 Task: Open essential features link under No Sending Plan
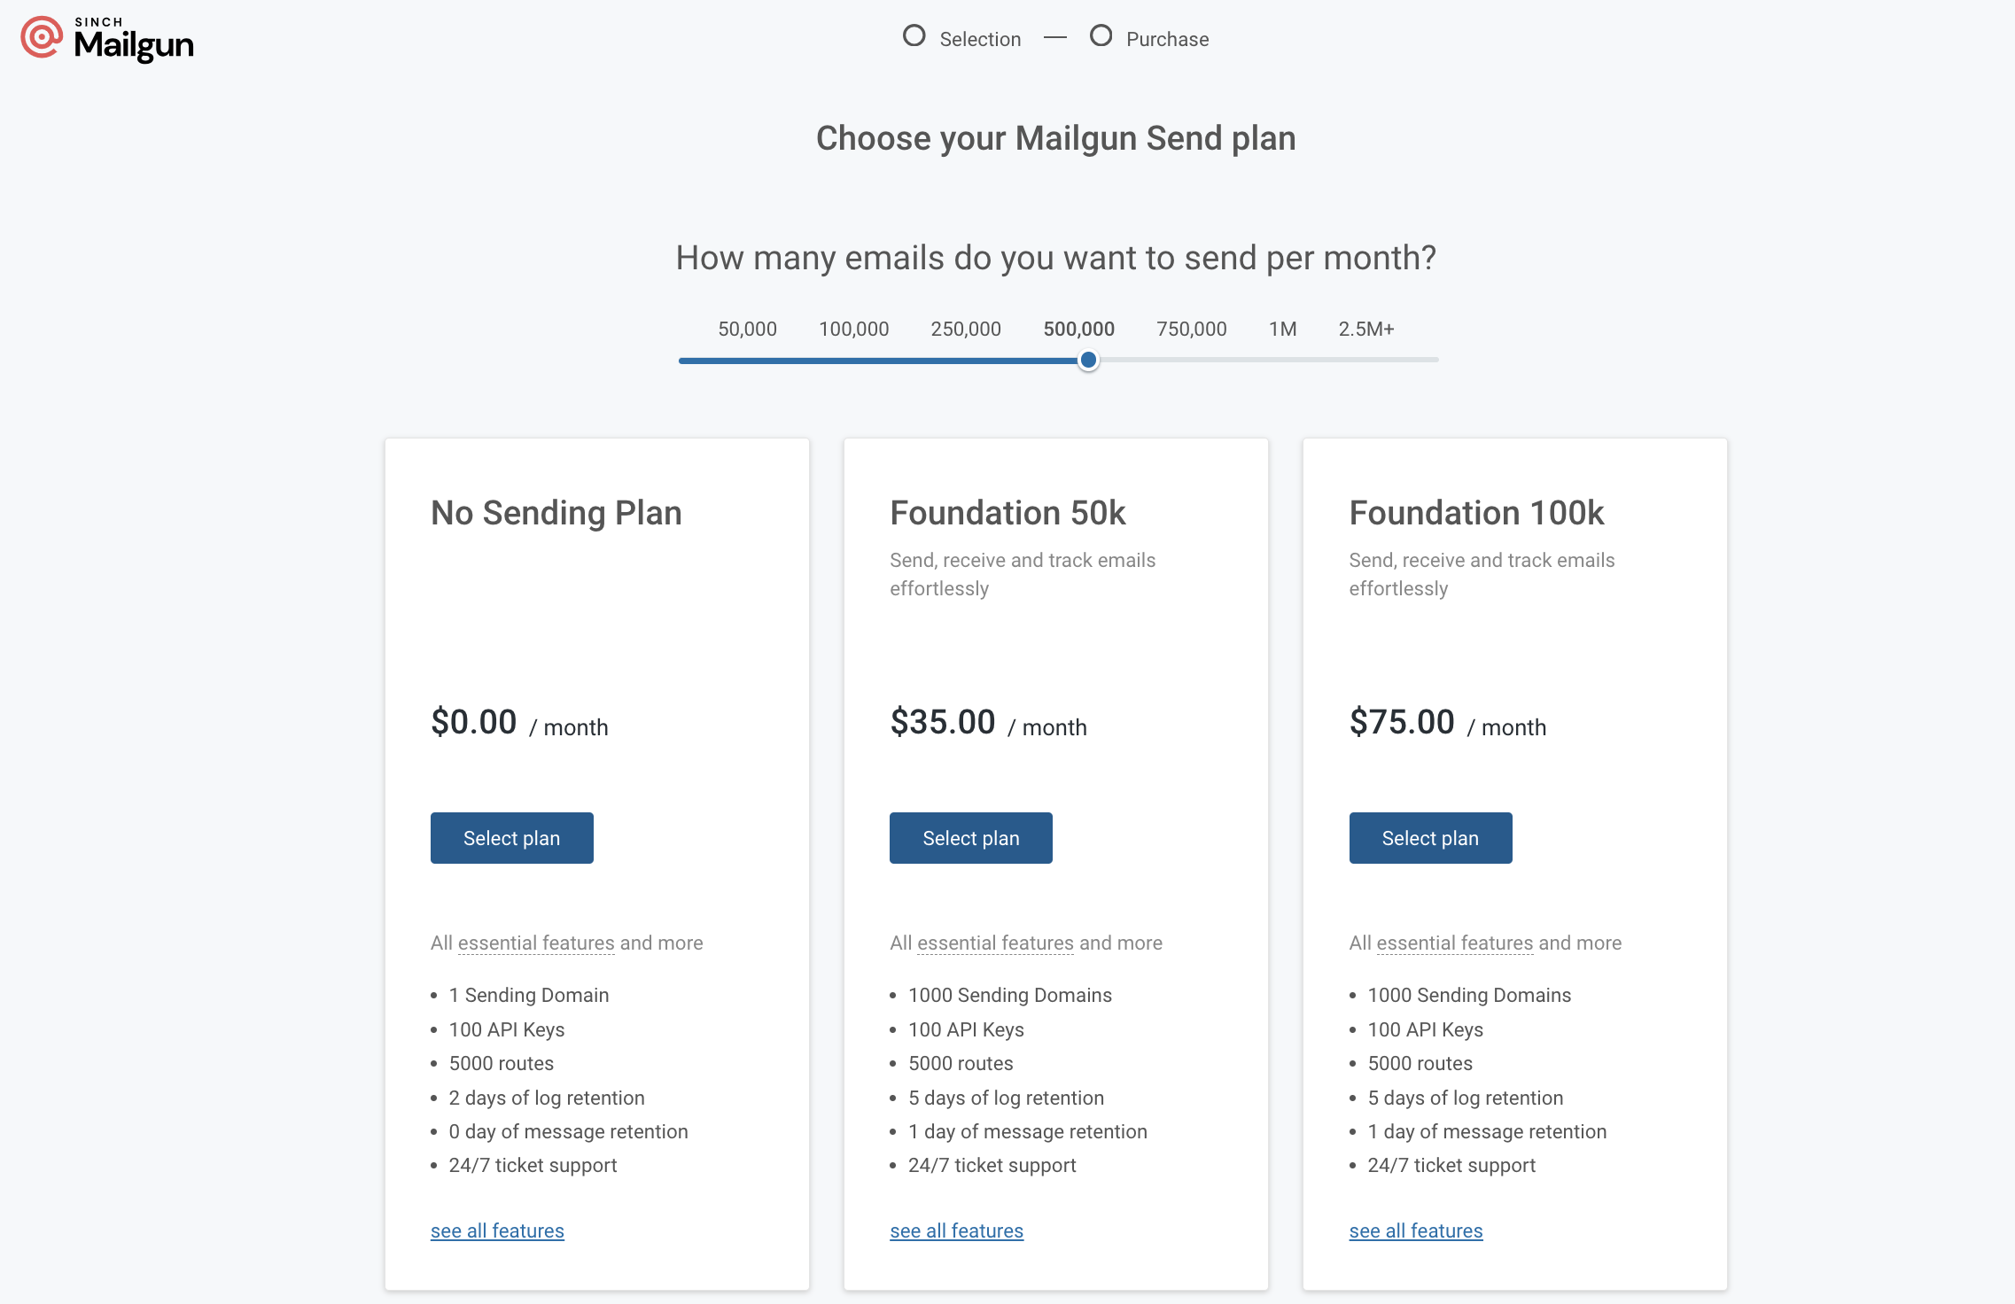coord(535,943)
